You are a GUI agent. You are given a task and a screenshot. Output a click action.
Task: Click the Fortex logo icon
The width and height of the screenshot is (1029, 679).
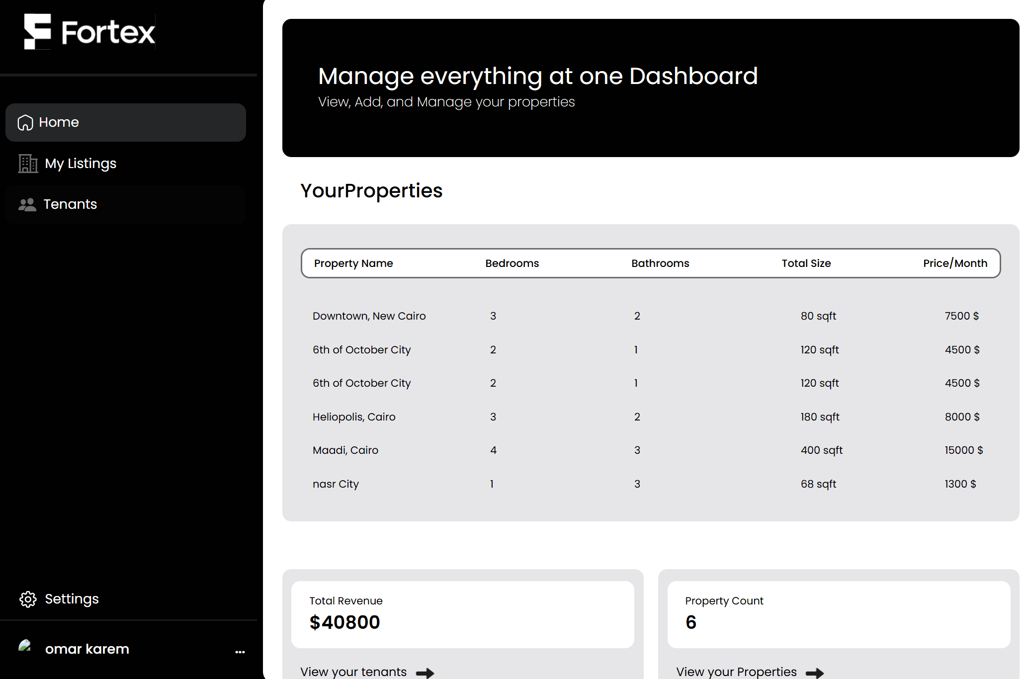pos(38,31)
